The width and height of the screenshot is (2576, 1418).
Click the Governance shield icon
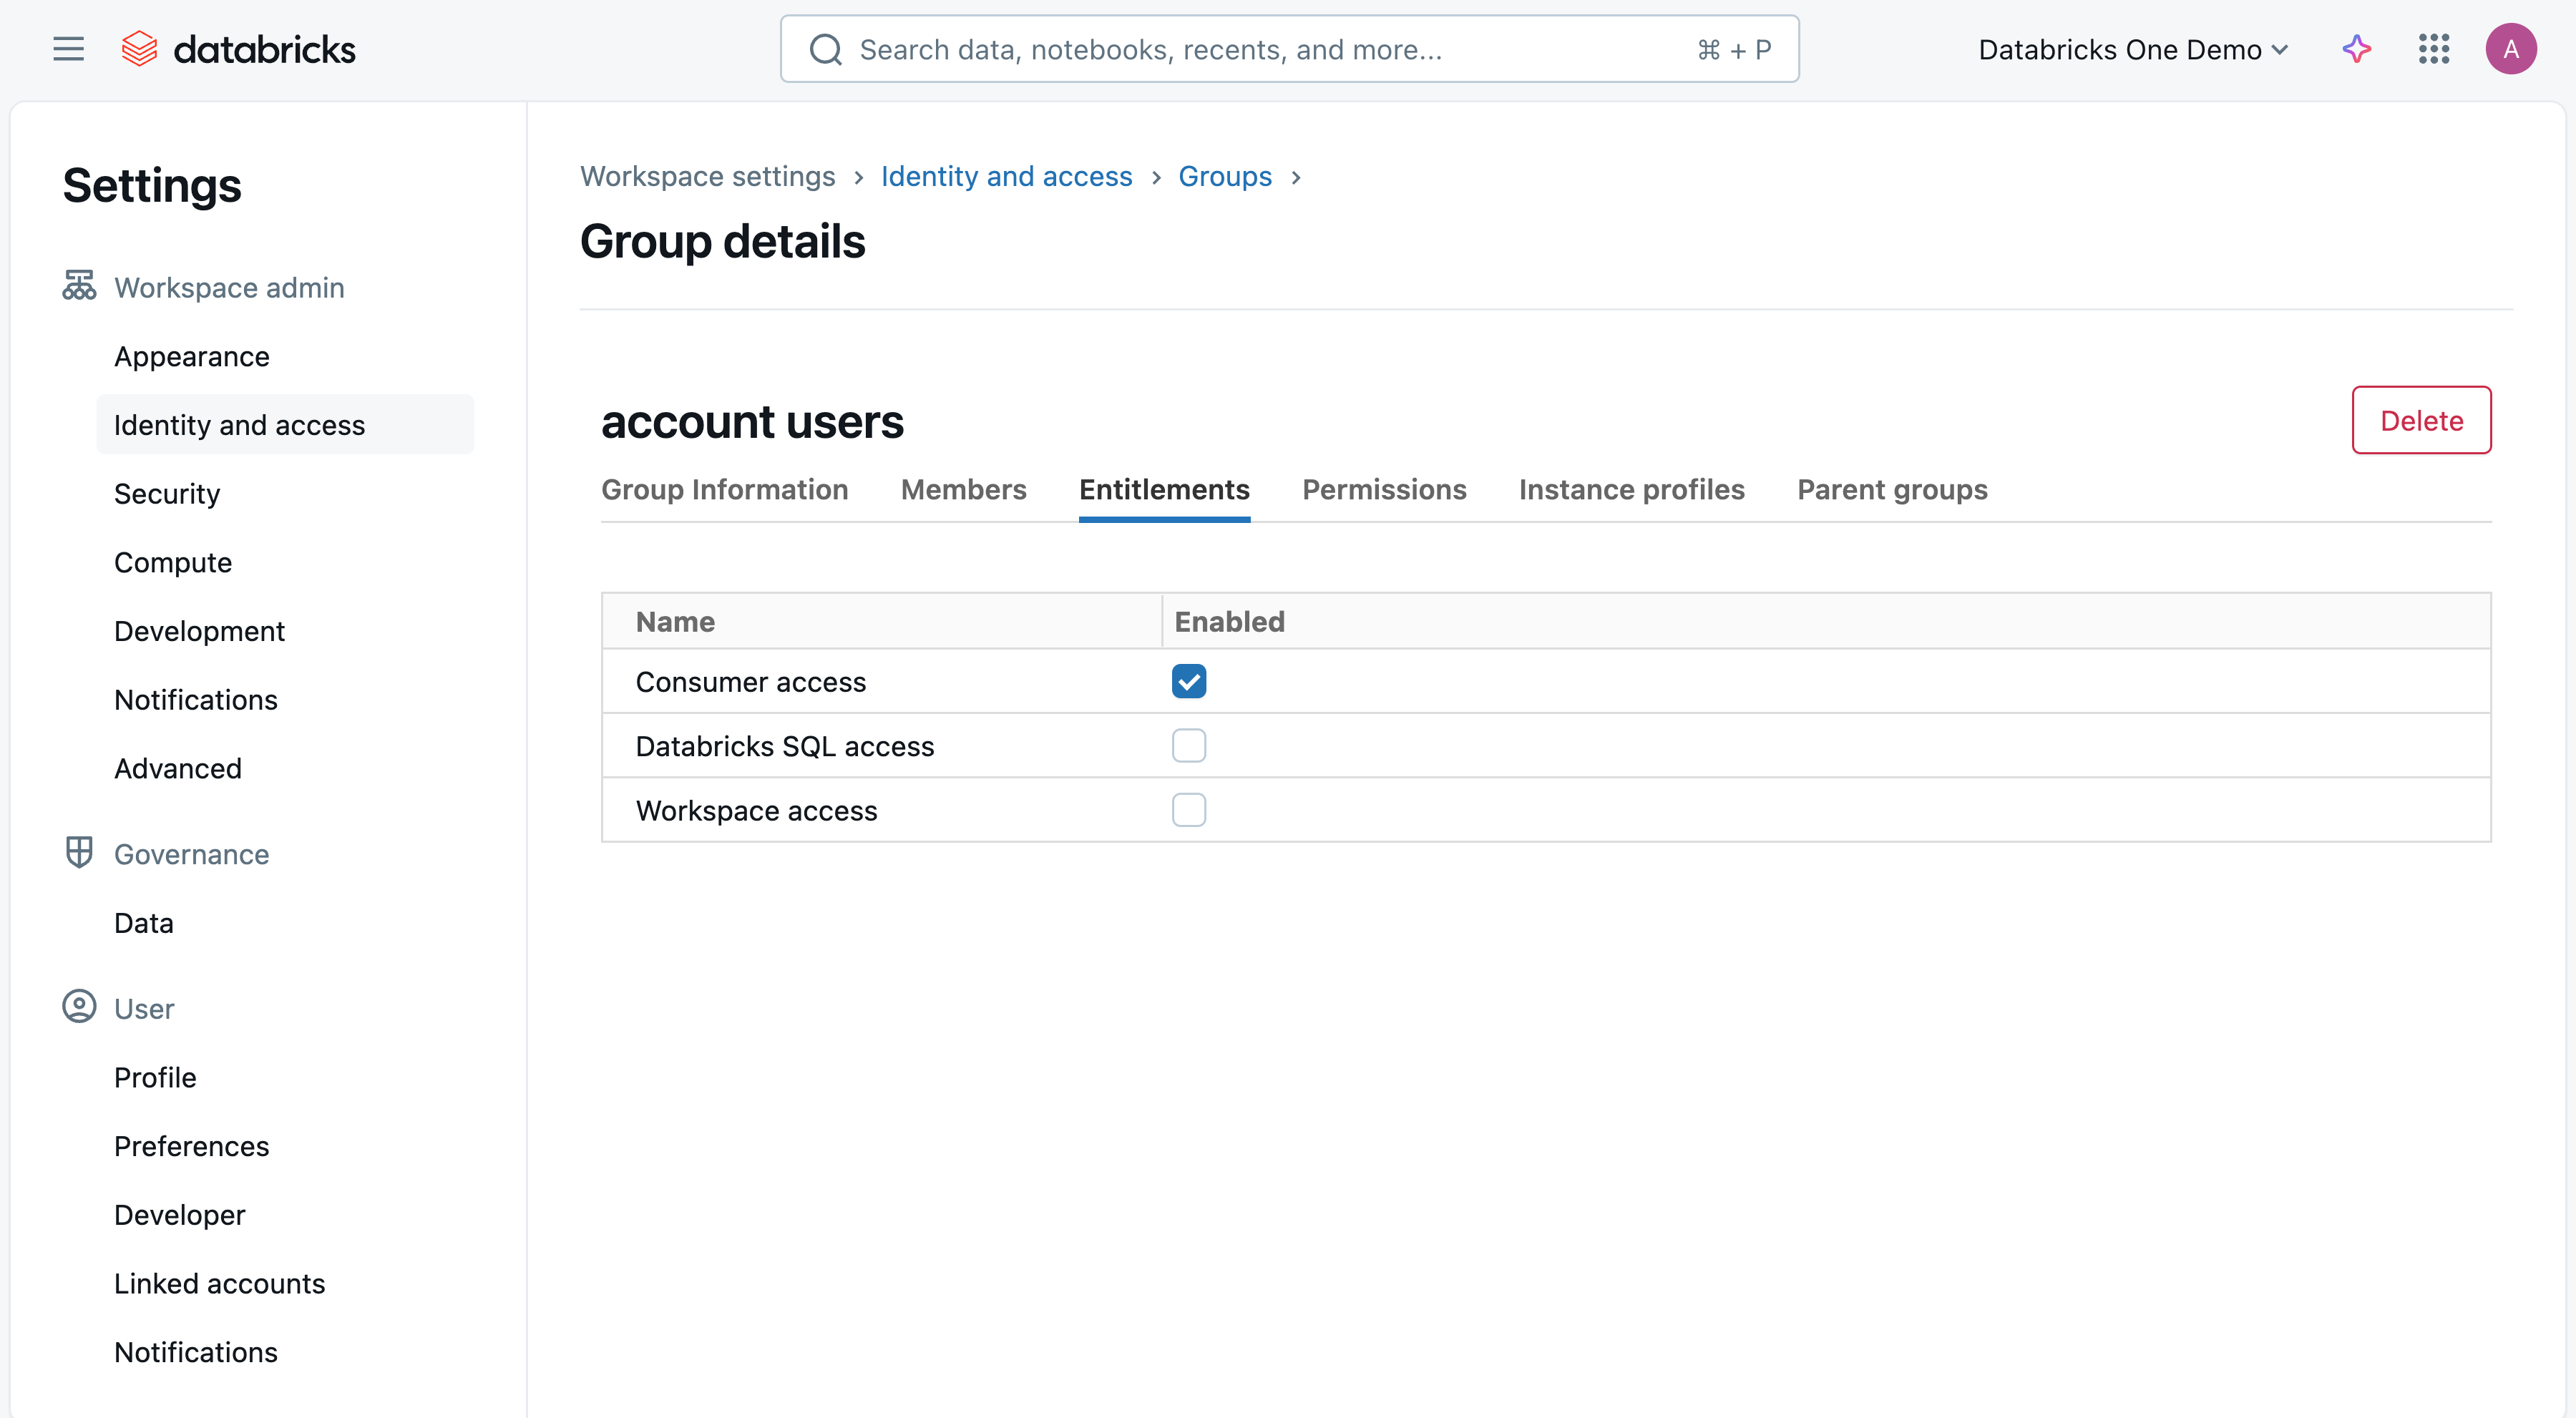[79, 853]
